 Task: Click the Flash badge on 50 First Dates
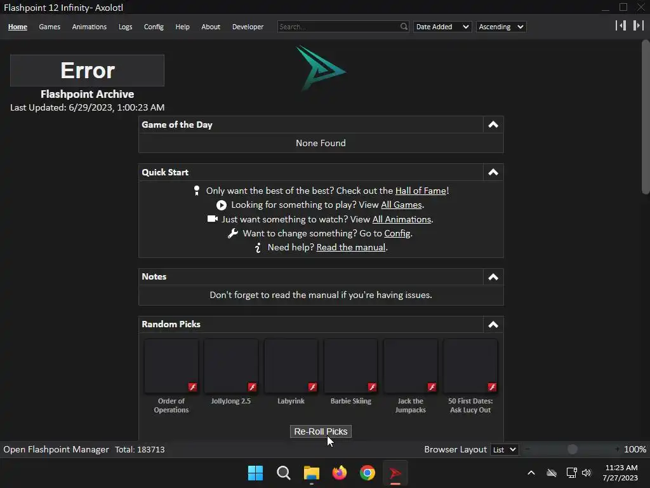(x=492, y=387)
